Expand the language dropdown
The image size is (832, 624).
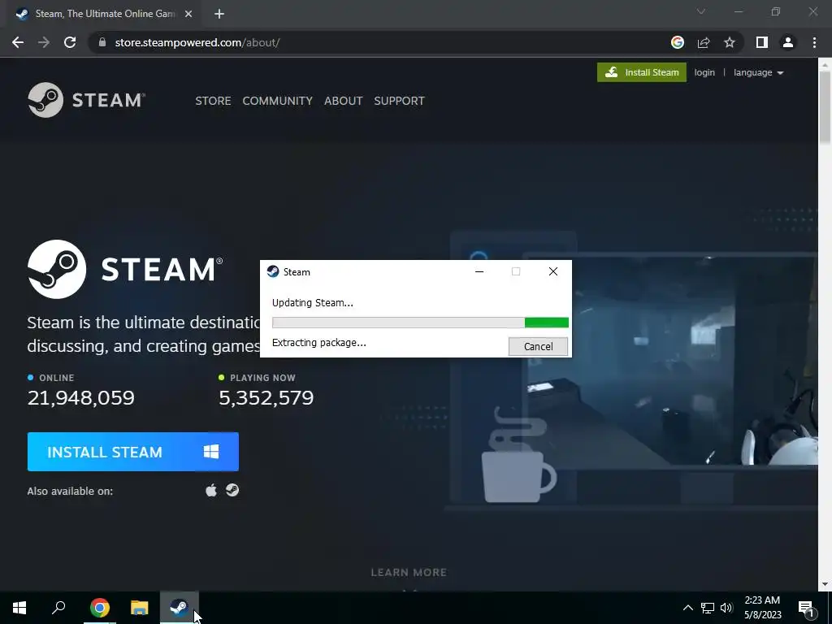pos(758,72)
